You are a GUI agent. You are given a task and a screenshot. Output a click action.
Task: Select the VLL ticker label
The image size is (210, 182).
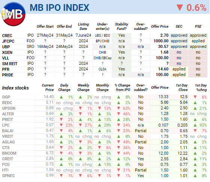[x=6, y=58]
